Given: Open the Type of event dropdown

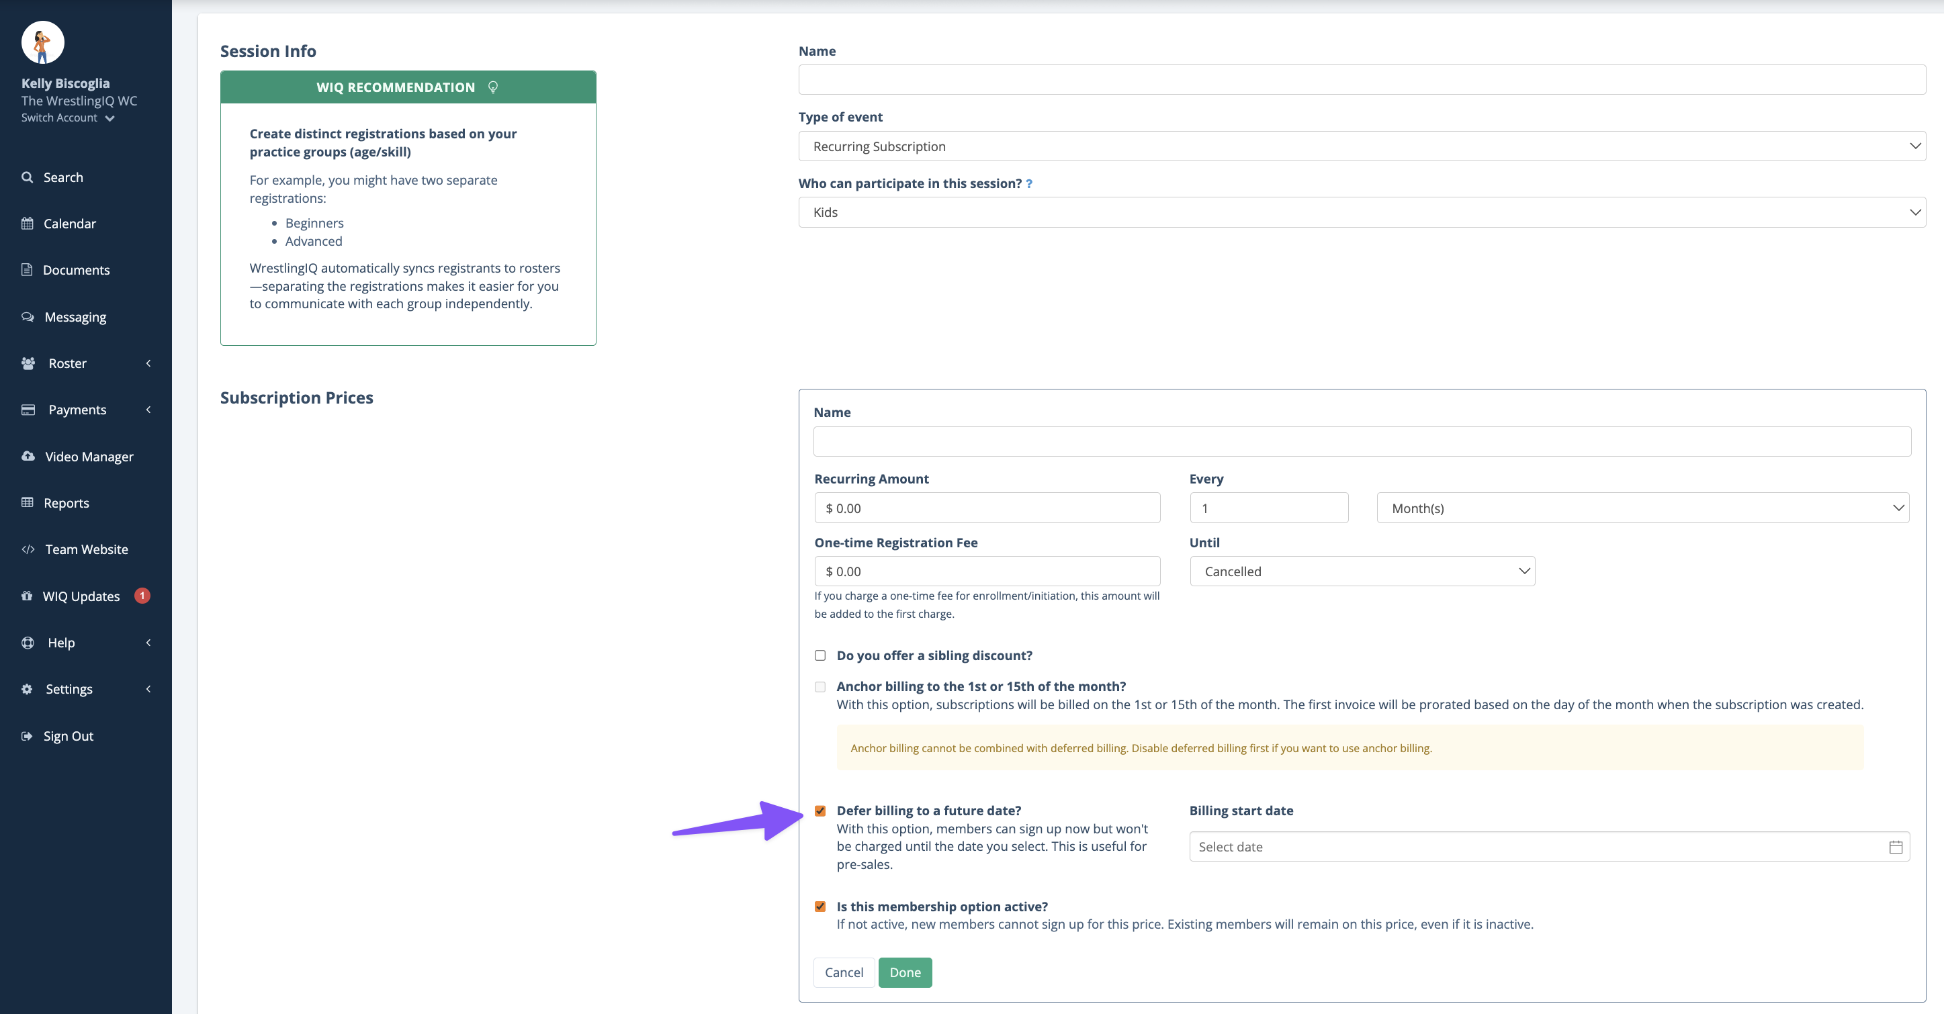Looking at the screenshot, I should 1362,146.
